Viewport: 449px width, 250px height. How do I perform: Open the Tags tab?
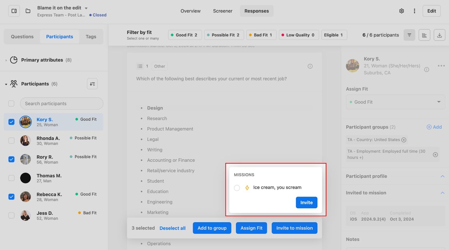coord(91,37)
